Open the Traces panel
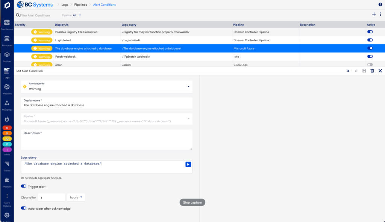Viewport: 385px width, 222px height. 6,165
